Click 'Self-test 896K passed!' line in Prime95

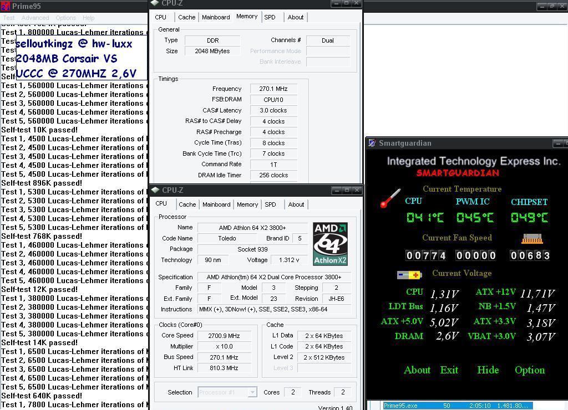(42, 183)
